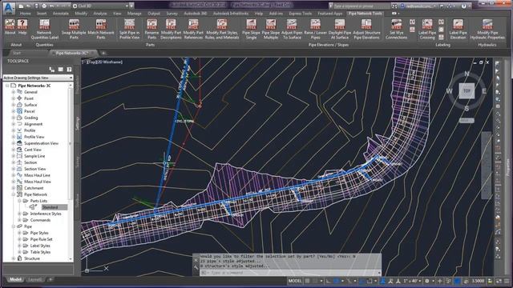The width and height of the screenshot is (513, 288).
Task: Open Modify Pipe Hydraulic Properties tool
Action: pos(487,29)
